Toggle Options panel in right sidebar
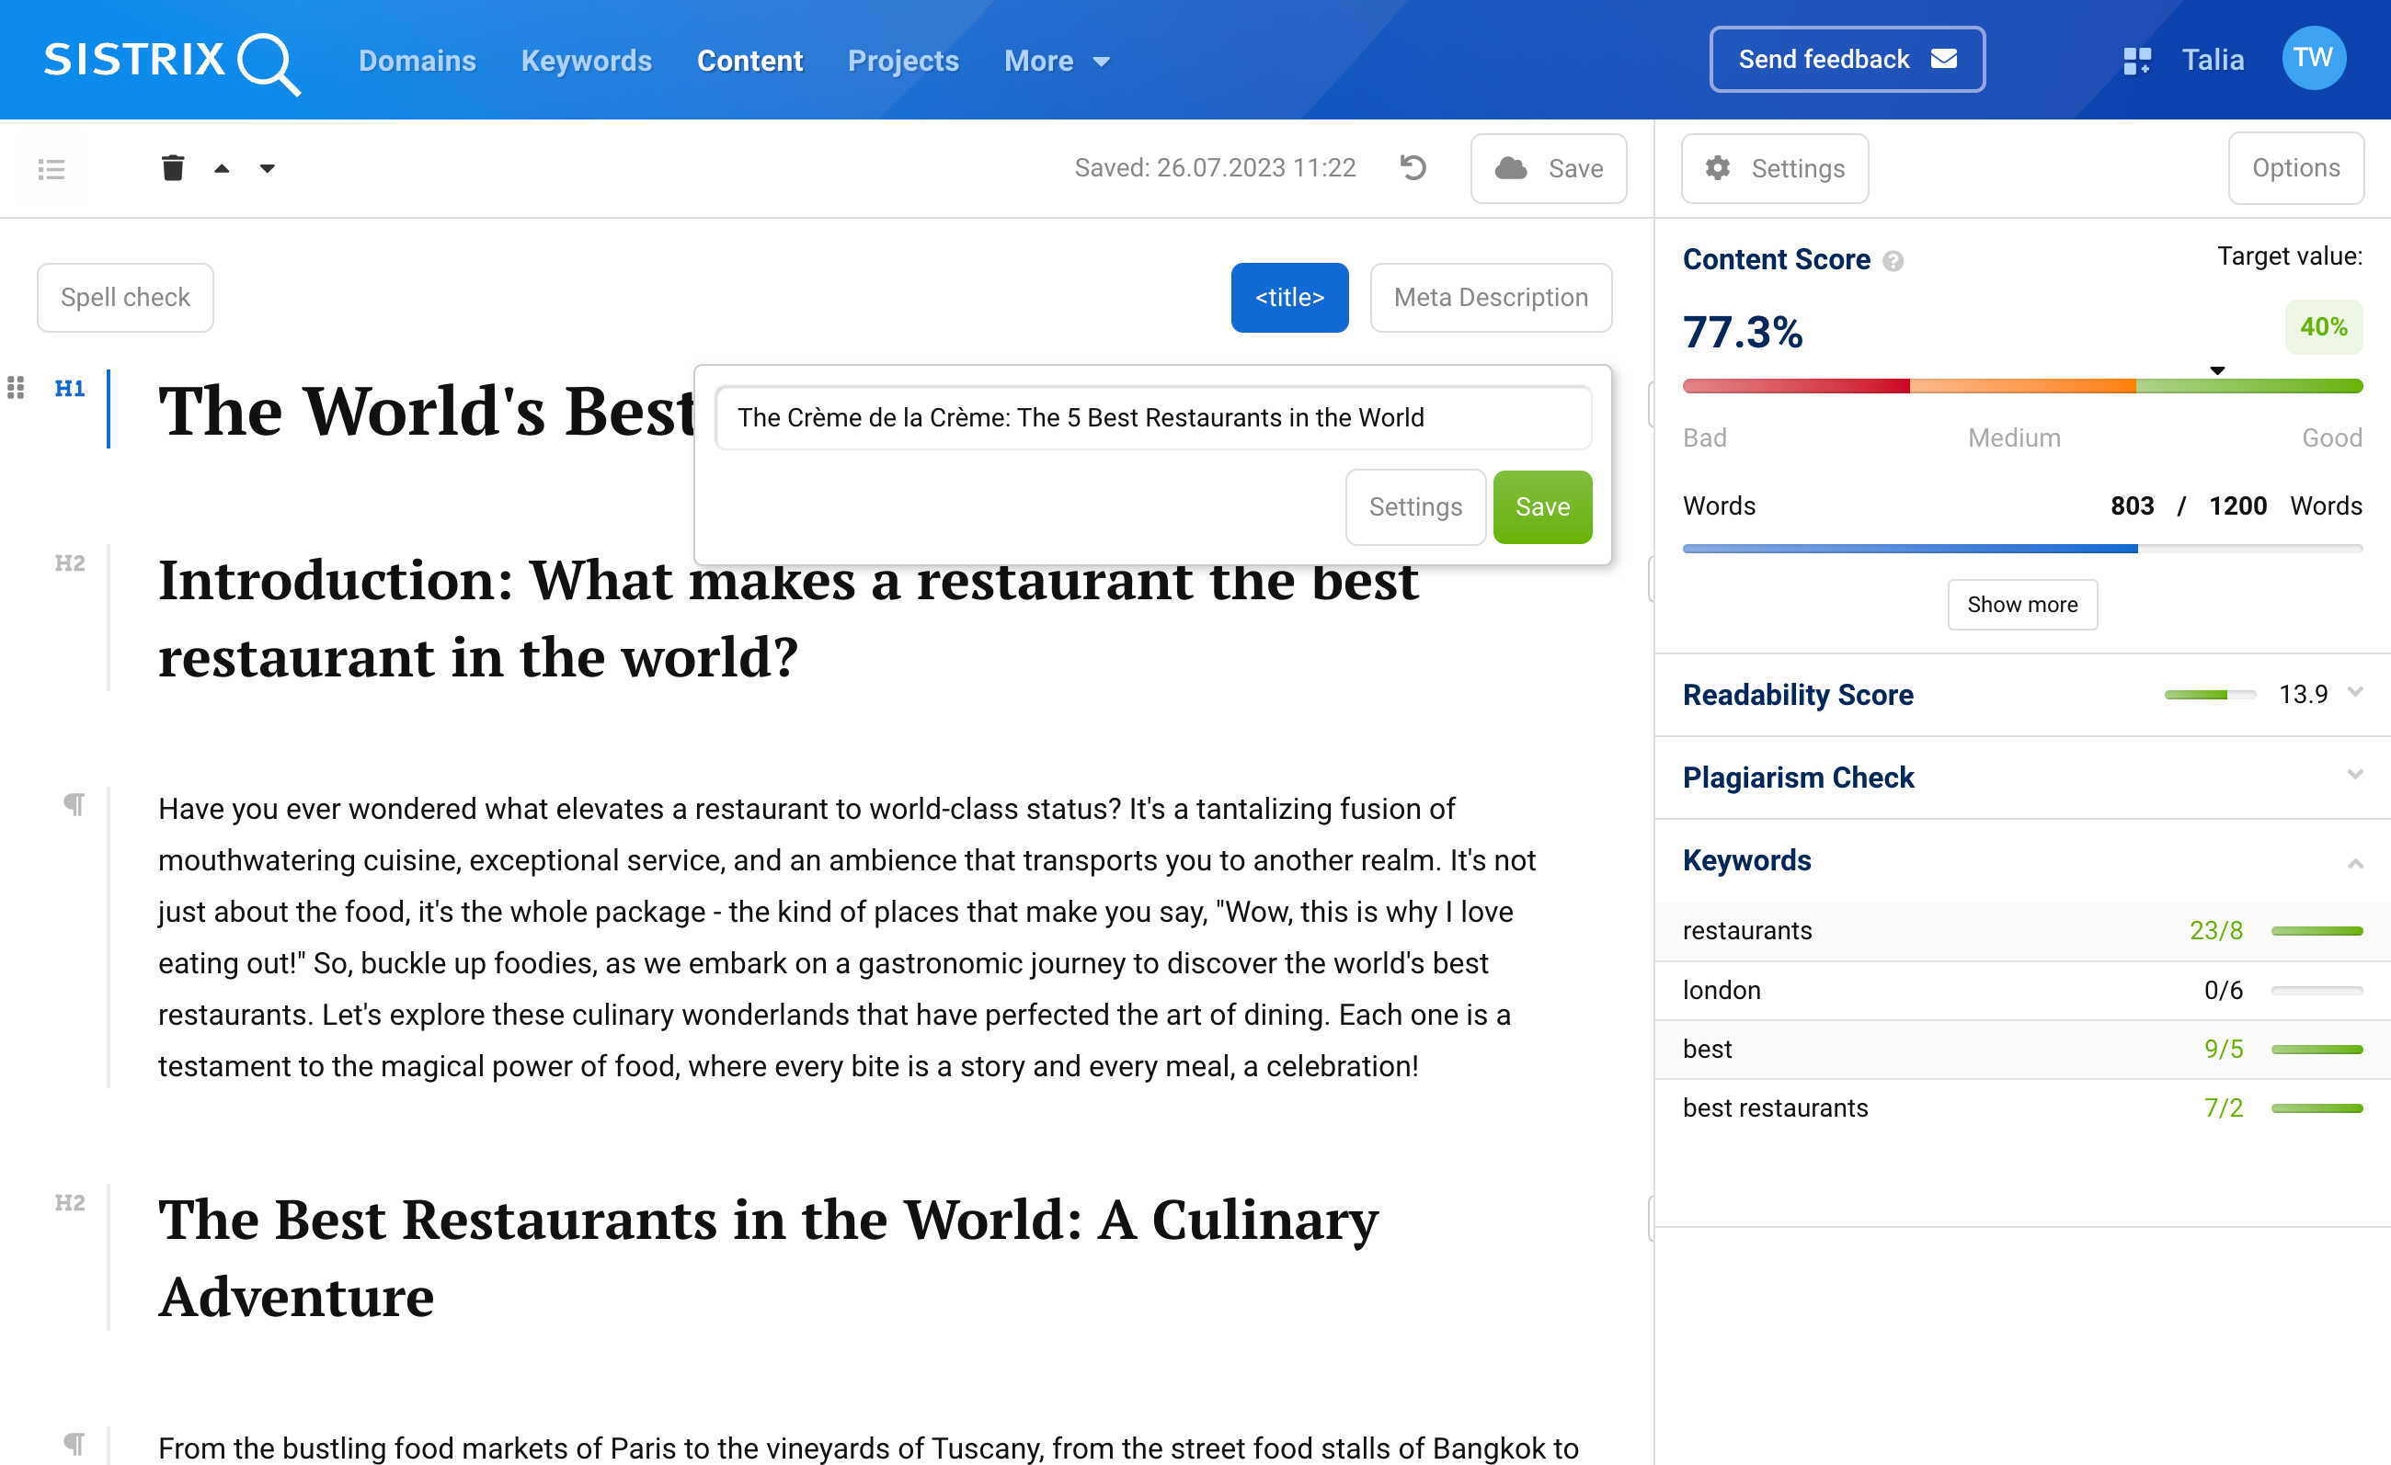Screen dimensions: 2391x1465 pyautogui.click(x=2297, y=167)
